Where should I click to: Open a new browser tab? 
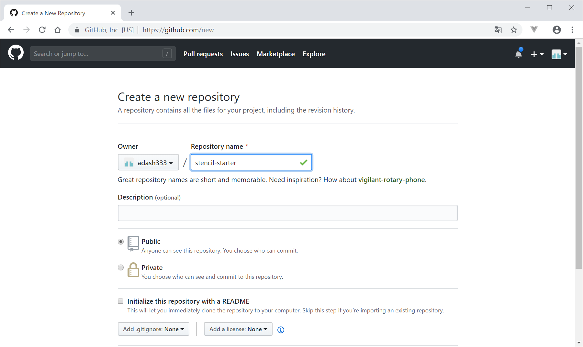point(131,13)
